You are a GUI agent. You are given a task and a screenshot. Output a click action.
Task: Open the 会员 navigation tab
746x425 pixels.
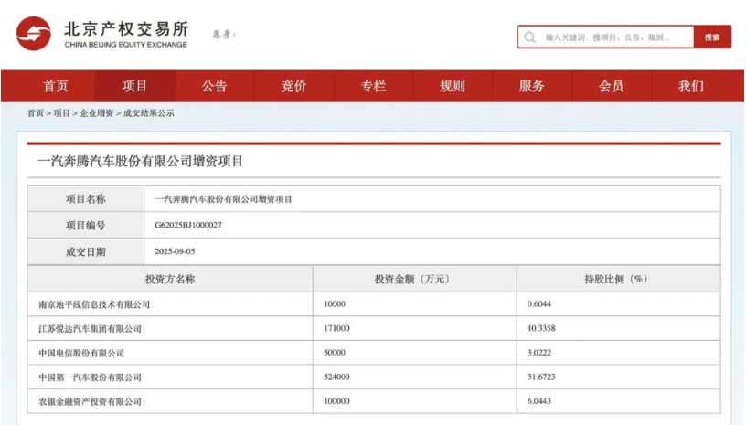pos(611,86)
